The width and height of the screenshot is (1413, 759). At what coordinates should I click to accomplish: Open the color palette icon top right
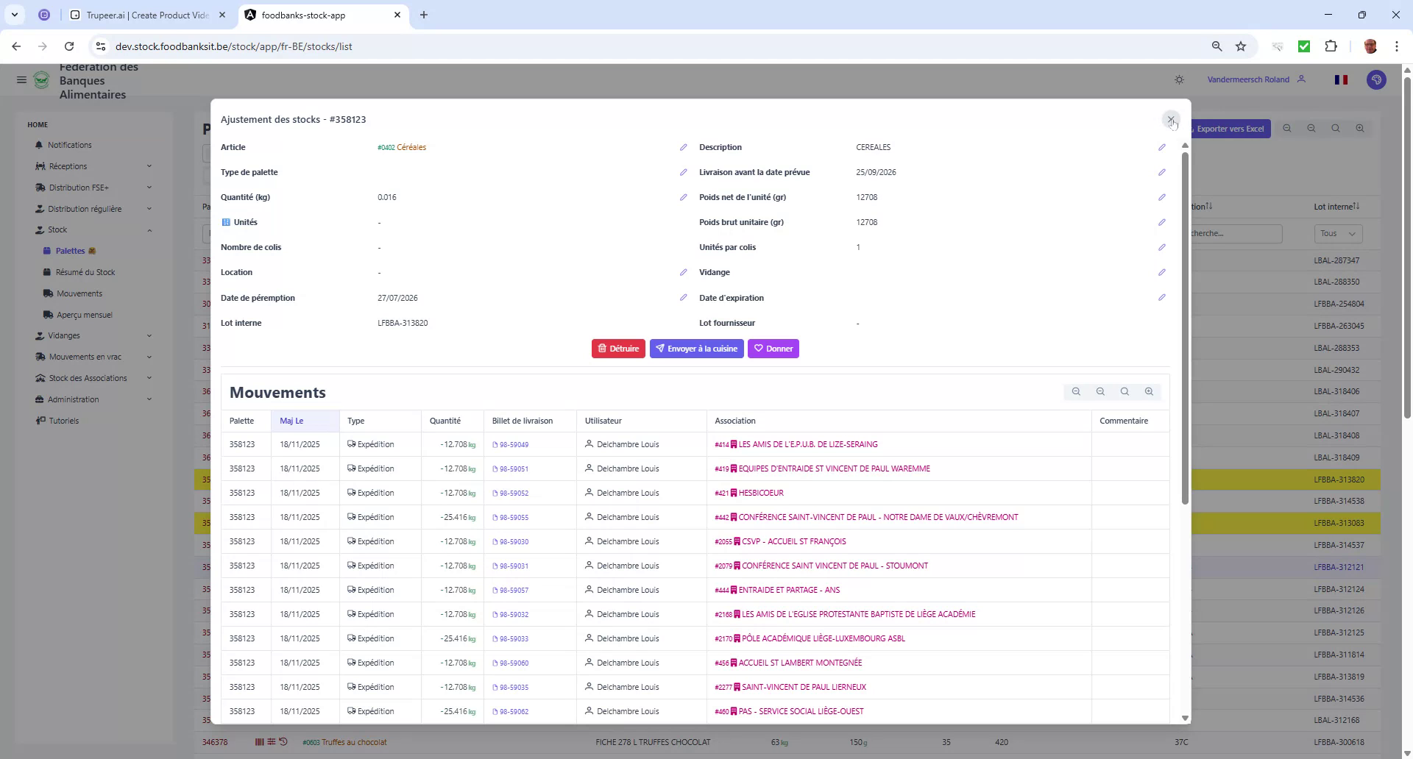(x=1375, y=80)
